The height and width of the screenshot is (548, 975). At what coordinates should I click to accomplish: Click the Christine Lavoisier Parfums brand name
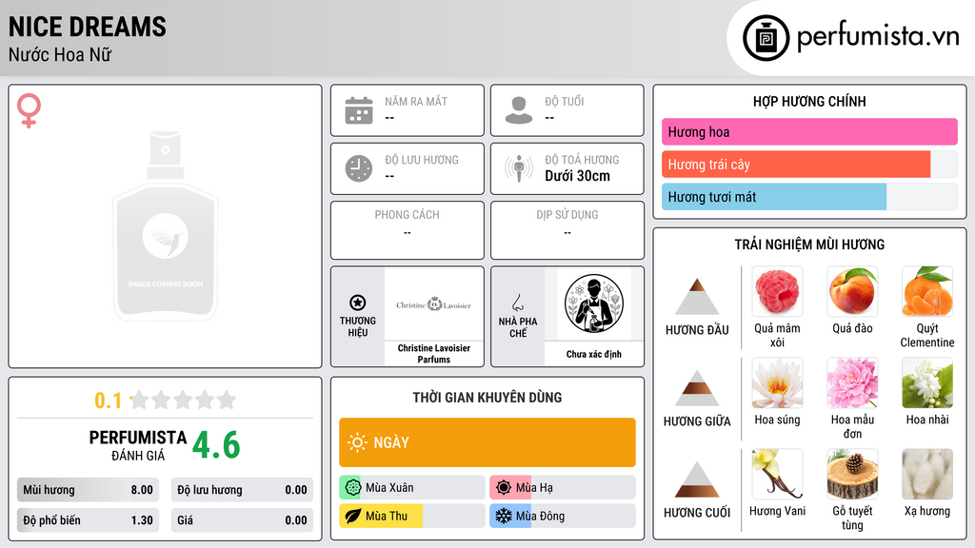point(434,354)
